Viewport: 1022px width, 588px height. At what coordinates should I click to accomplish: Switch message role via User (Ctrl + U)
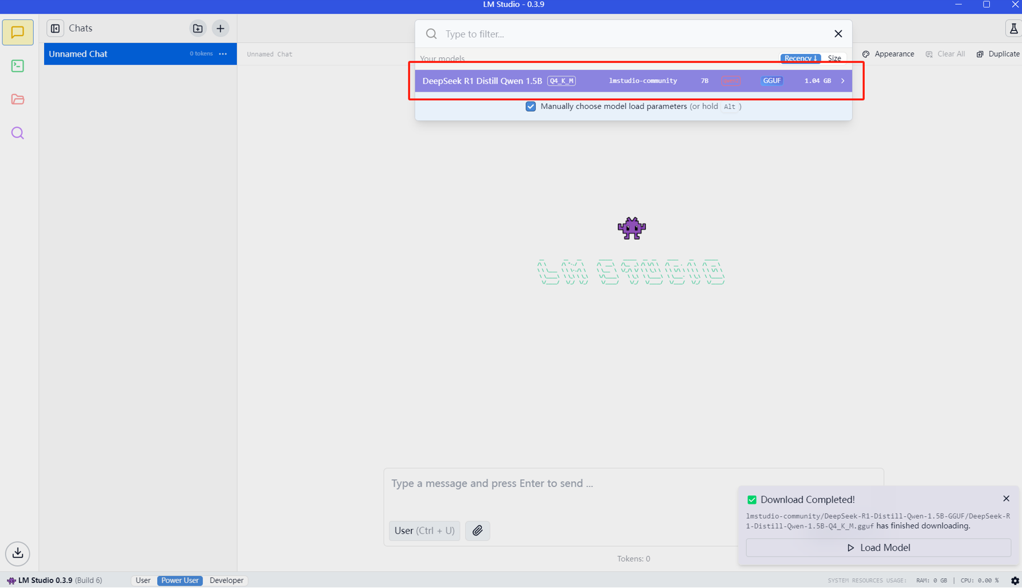pyautogui.click(x=424, y=531)
